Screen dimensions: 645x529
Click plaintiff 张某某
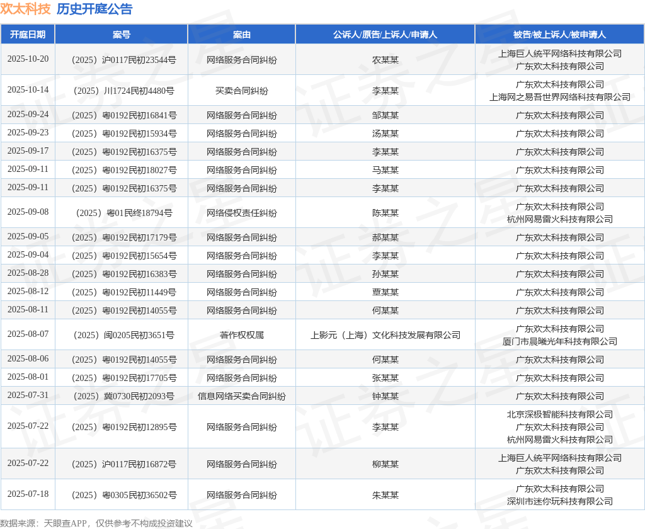pyautogui.click(x=385, y=378)
